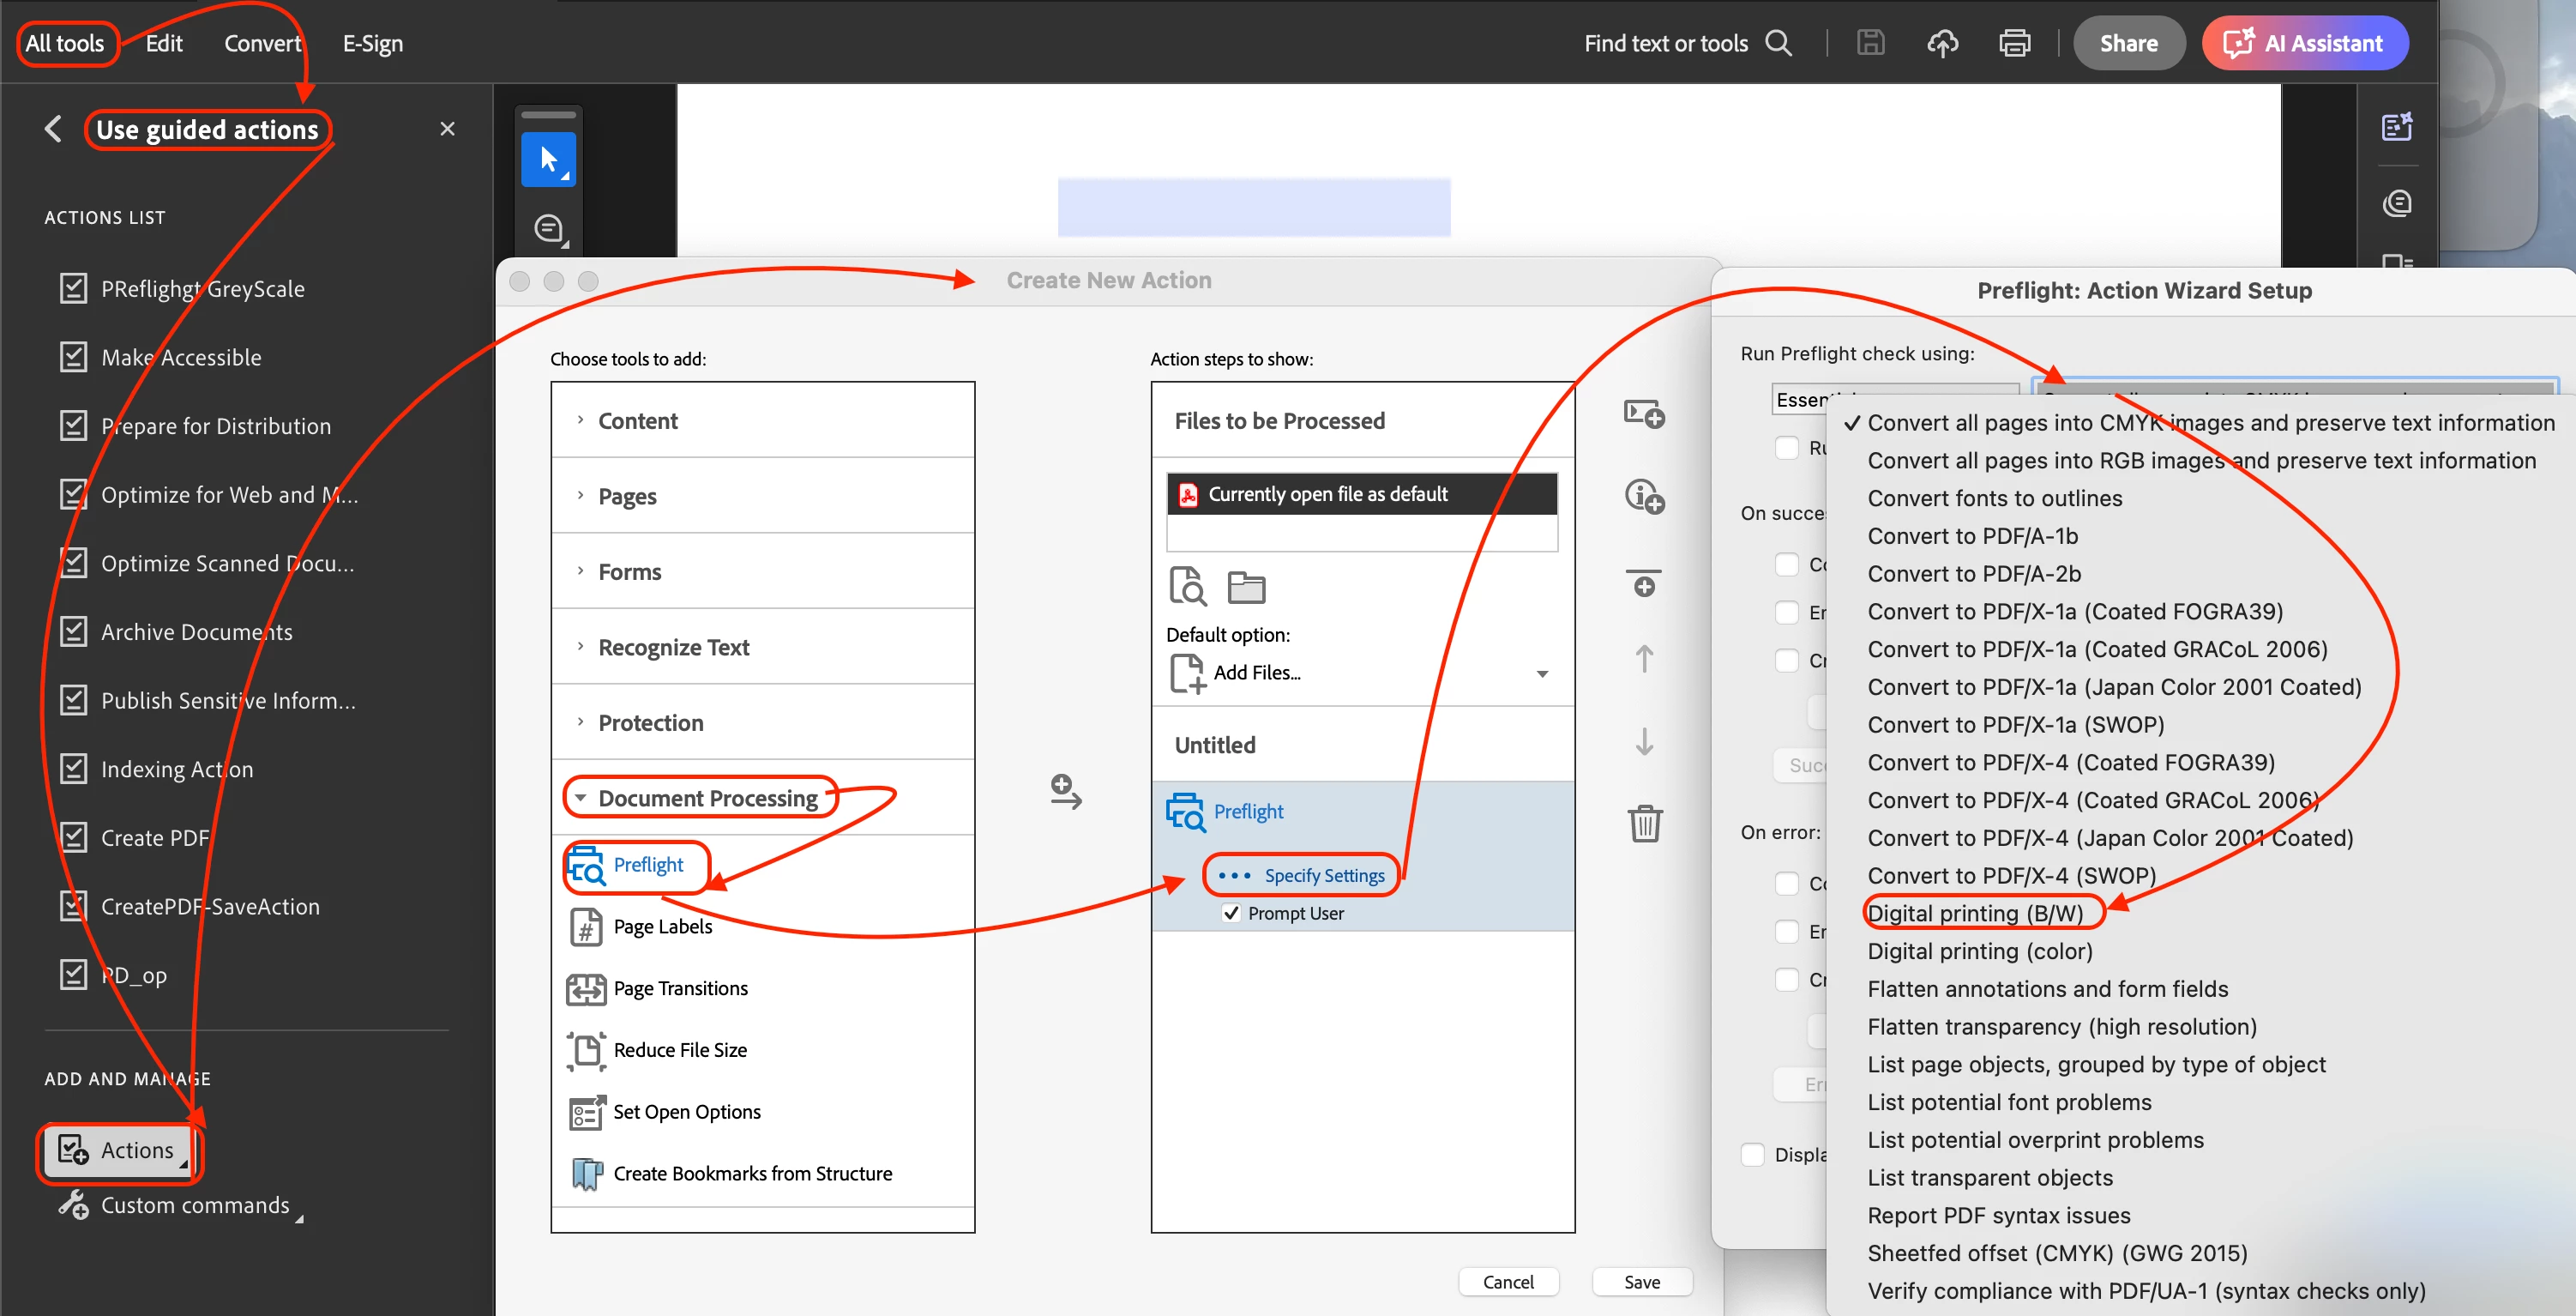
Task: Click add-to-right-pane arrow icon
Action: (x=1065, y=792)
